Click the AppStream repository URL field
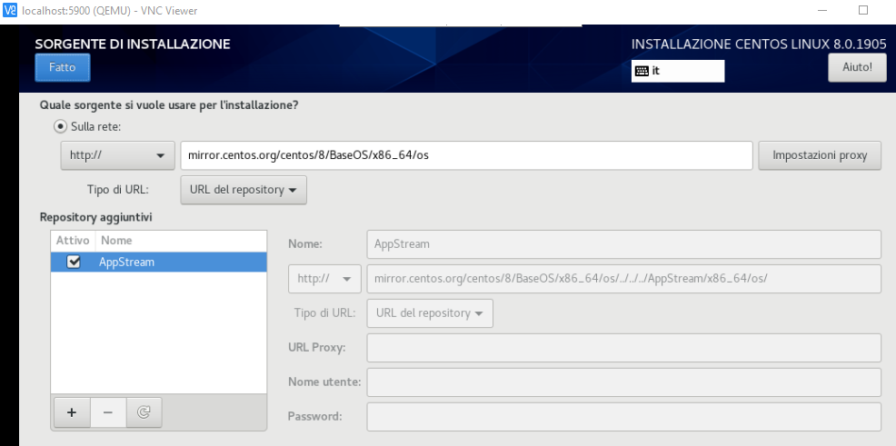Image resolution: width=896 pixels, height=446 pixels. click(x=624, y=279)
